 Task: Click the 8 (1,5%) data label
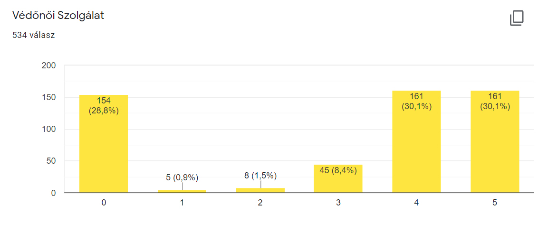pyautogui.click(x=260, y=176)
